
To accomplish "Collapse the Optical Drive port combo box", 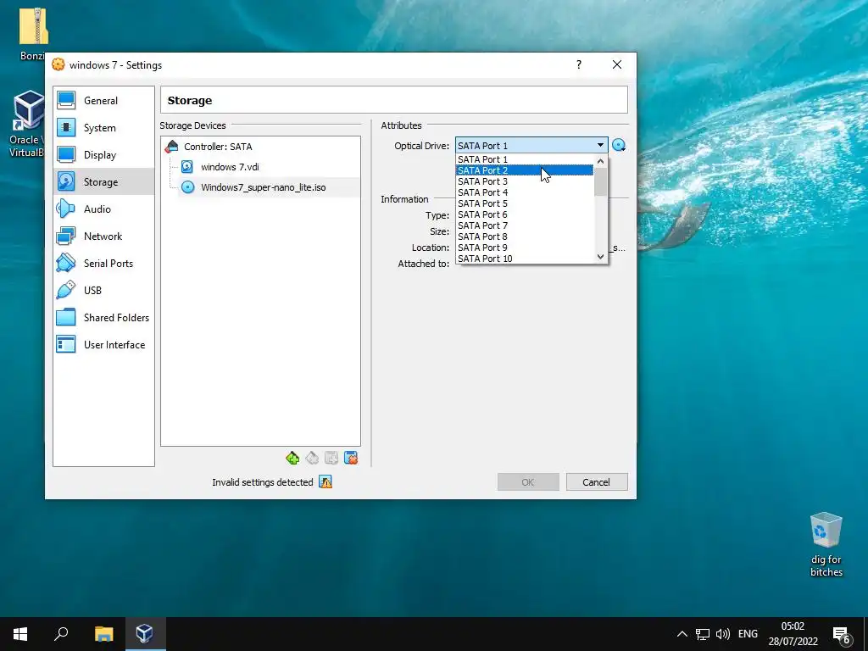I will [x=531, y=146].
